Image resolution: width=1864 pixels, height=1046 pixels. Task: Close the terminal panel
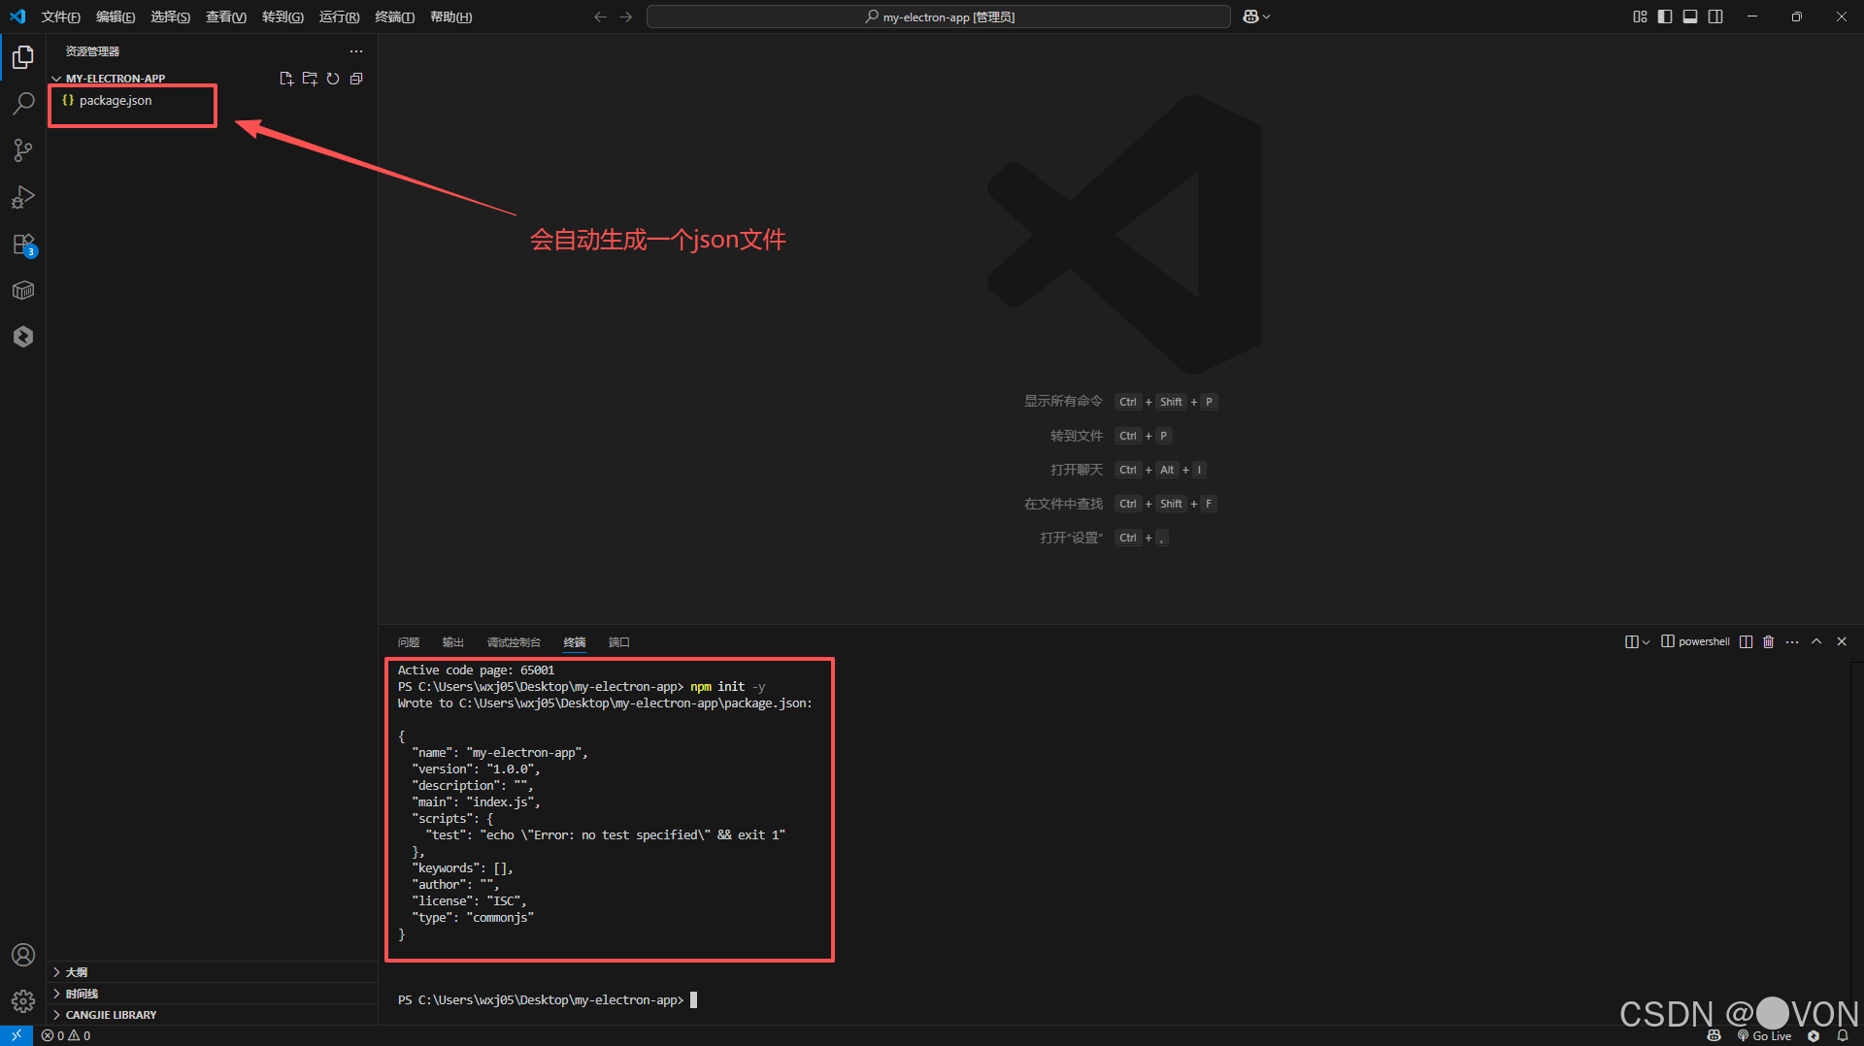(1842, 641)
